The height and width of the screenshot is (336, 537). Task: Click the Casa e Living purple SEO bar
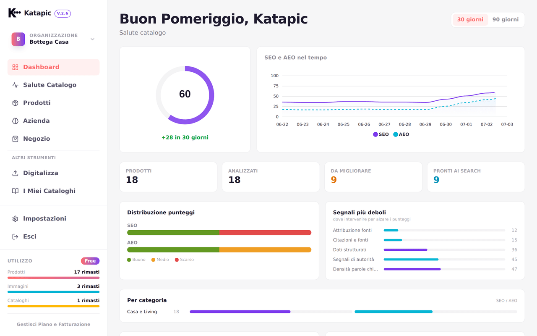(x=240, y=312)
